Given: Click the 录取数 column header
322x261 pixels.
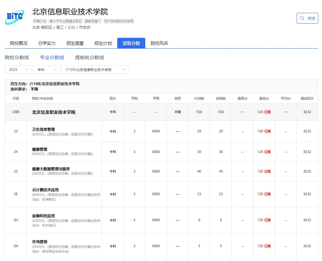Looking at the screenshot, I should click(x=221, y=99).
